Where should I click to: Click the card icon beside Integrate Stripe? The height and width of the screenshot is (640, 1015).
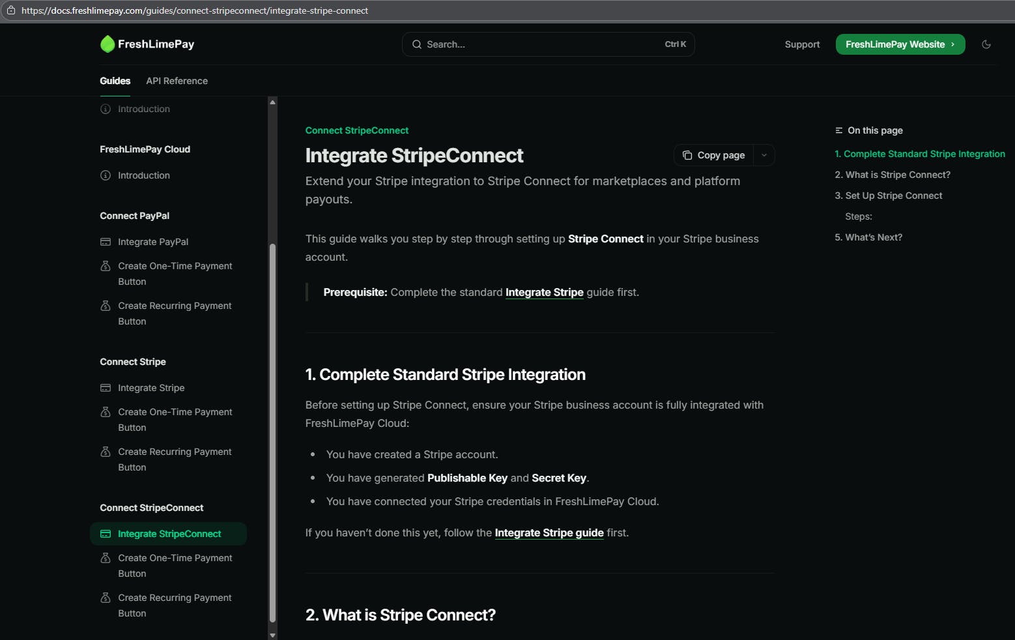pos(106,388)
